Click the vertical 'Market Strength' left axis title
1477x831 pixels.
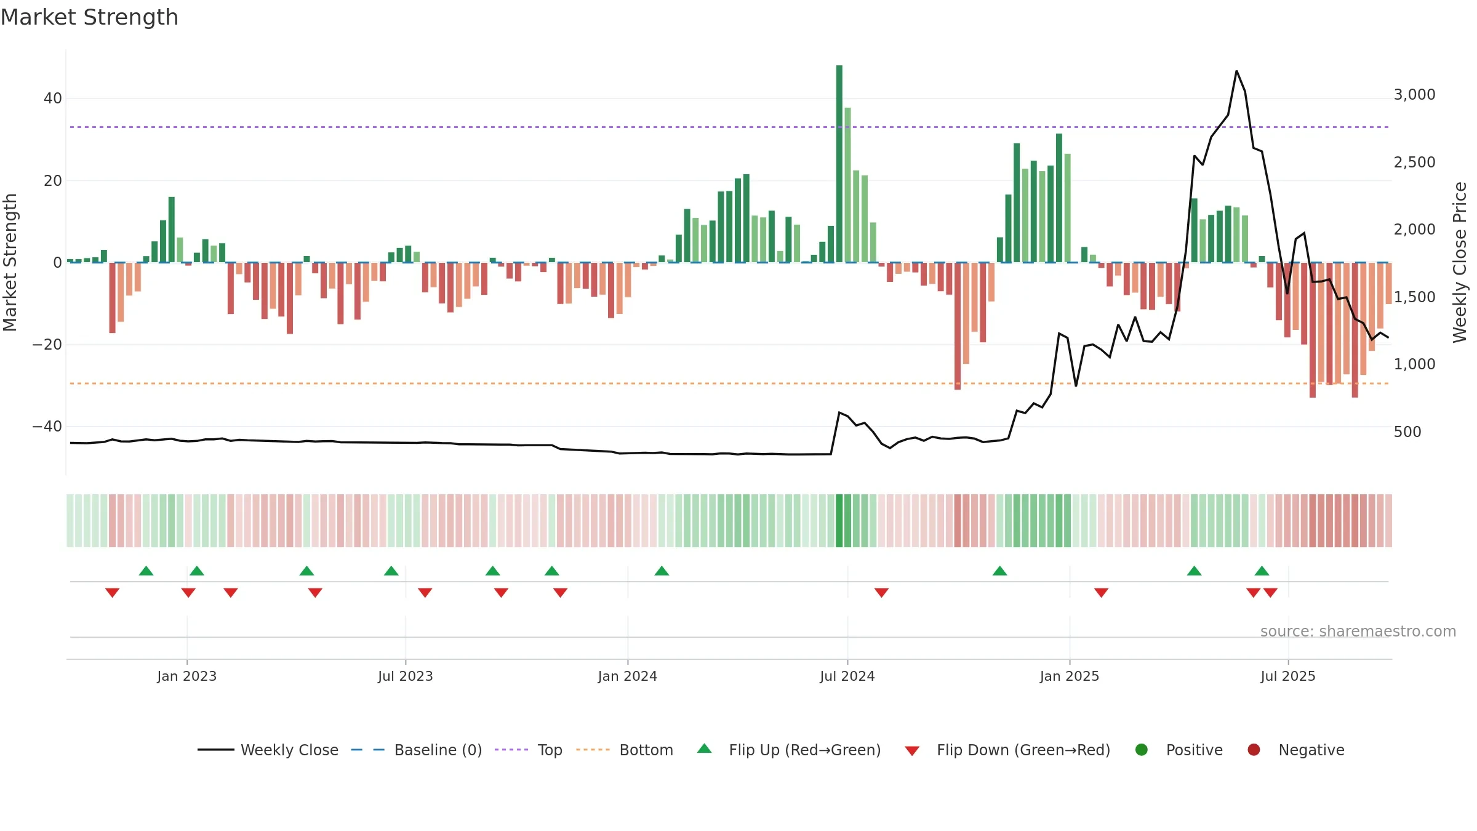pyautogui.click(x=10, y=262)
